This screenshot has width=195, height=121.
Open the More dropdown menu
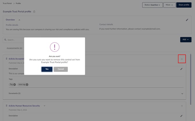(169, 5)
